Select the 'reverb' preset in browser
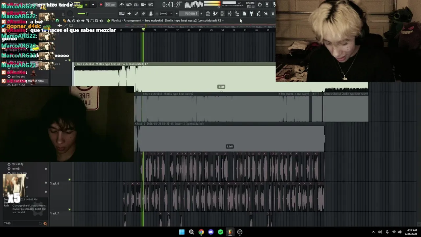 (x=15, y=169)
